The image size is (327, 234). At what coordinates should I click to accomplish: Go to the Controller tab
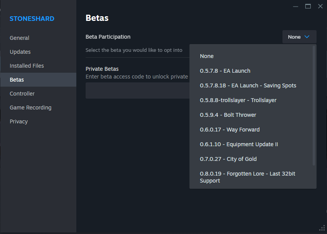(38, 94)
